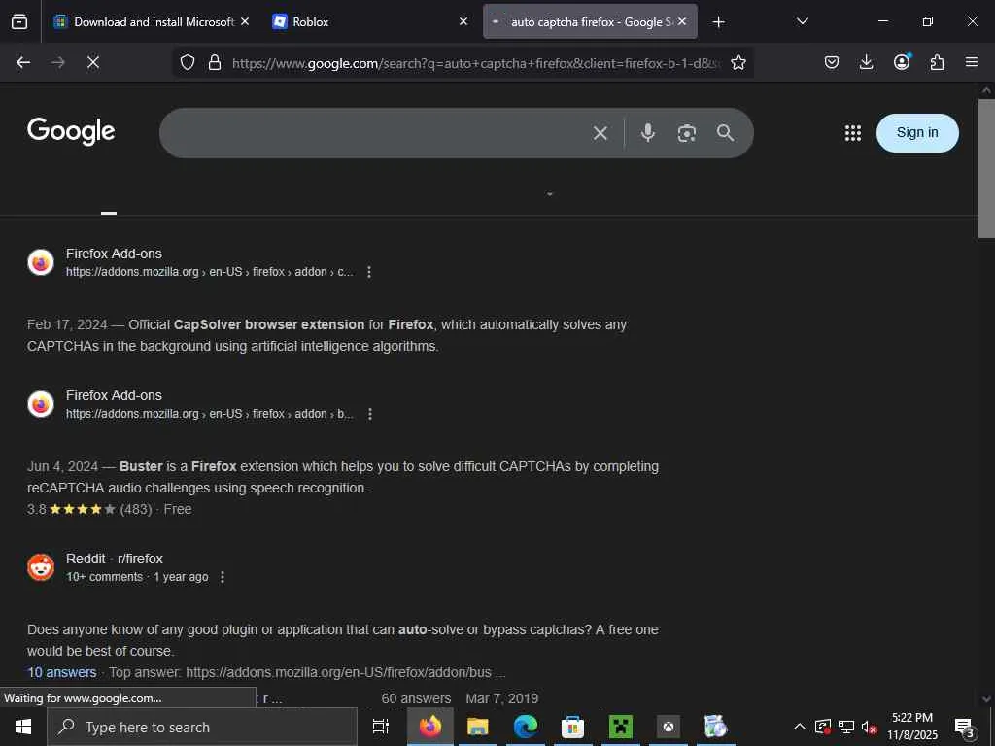The width and height of the screenshot is (995, 746).
Task: Stop loading the page
Action: pos(92,62)
